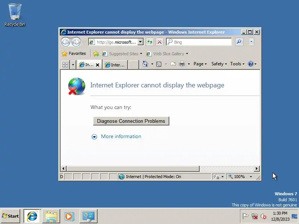Click Internet Protected Mode status zone
The image size is (299, 224).
(164, 177)
